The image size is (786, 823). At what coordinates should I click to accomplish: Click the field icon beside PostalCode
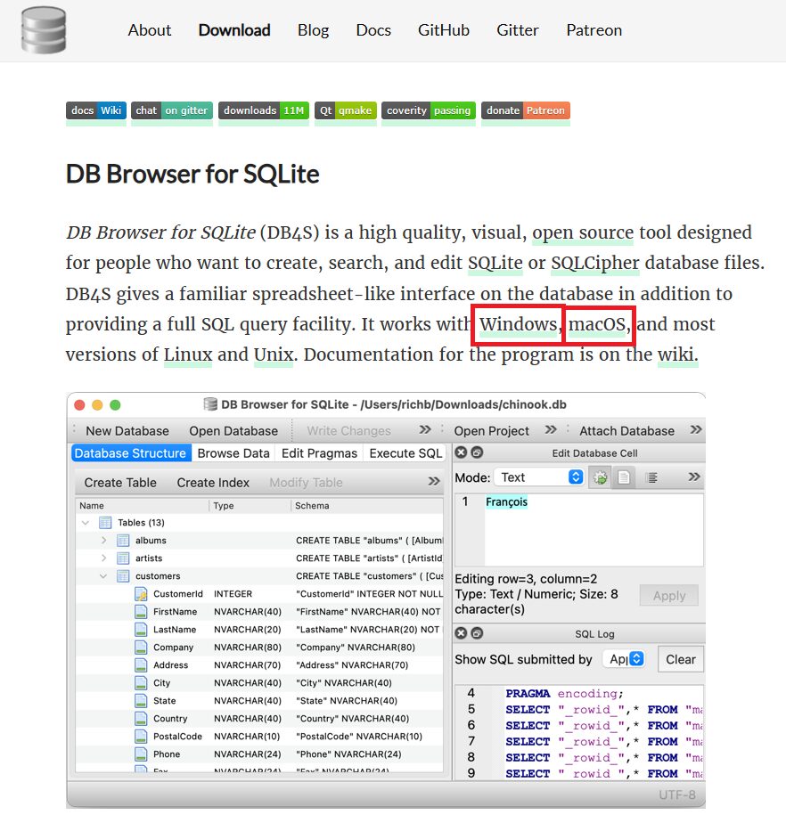141,737
